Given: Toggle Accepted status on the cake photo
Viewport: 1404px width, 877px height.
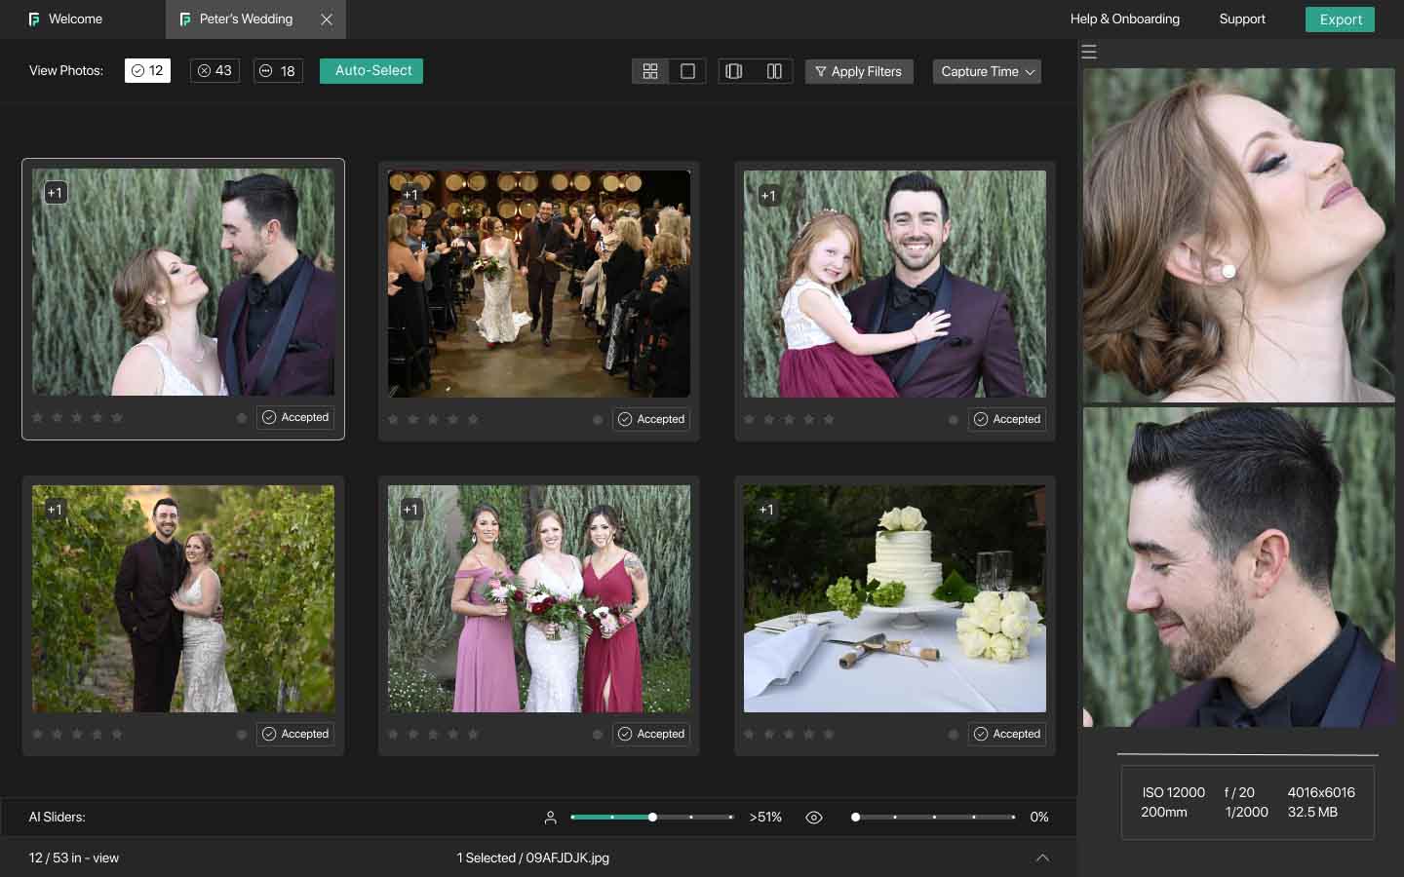Looking at the screenshot, I should coord(1007,734).
